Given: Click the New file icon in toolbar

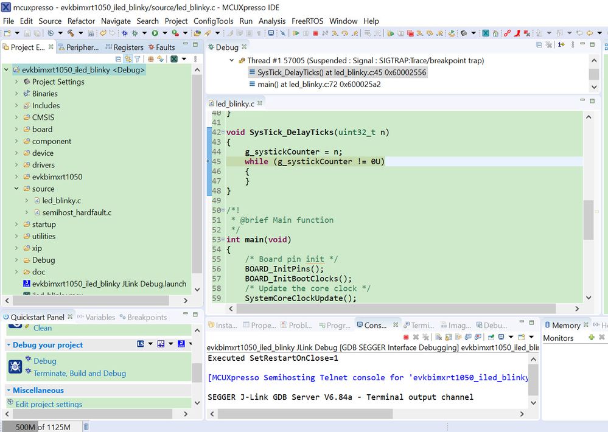Looking at the screenshot, I should pos(7,33).
